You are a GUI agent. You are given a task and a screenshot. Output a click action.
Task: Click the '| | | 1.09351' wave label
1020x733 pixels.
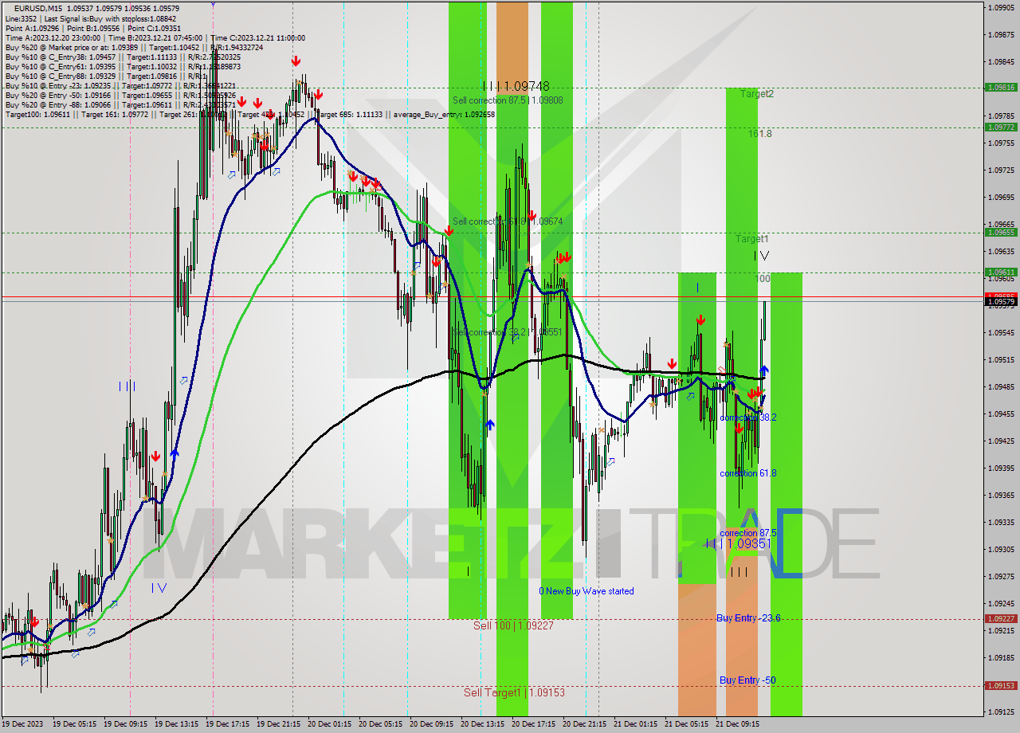point(737,543)
